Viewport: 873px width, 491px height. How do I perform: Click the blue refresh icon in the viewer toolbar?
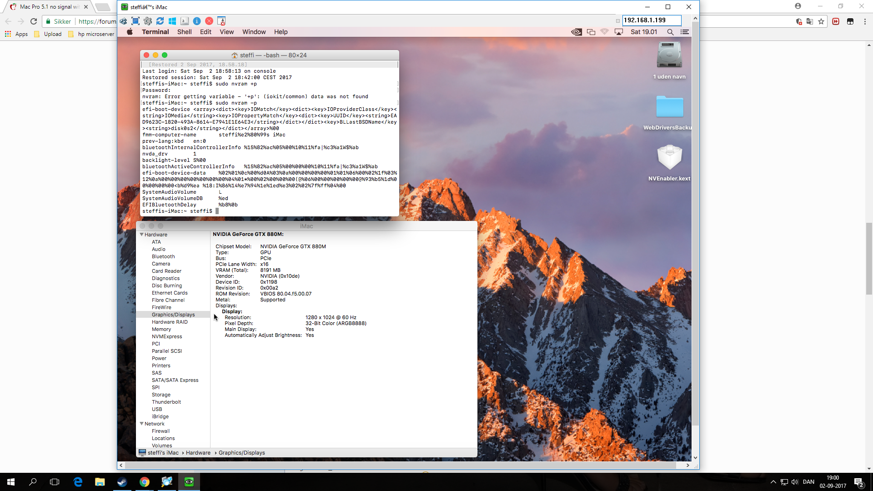(160, 21)
